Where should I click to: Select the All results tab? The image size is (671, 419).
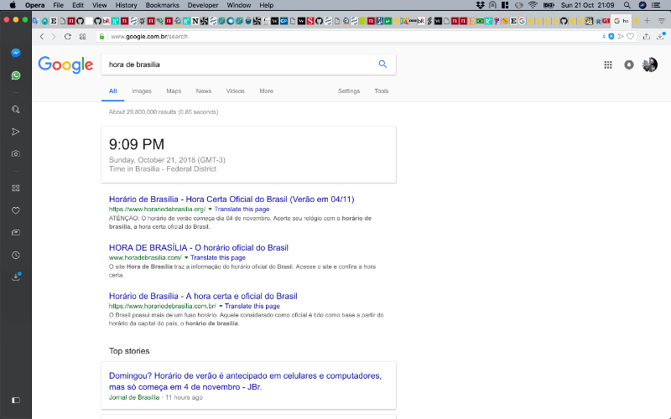[x=112, y=91]
